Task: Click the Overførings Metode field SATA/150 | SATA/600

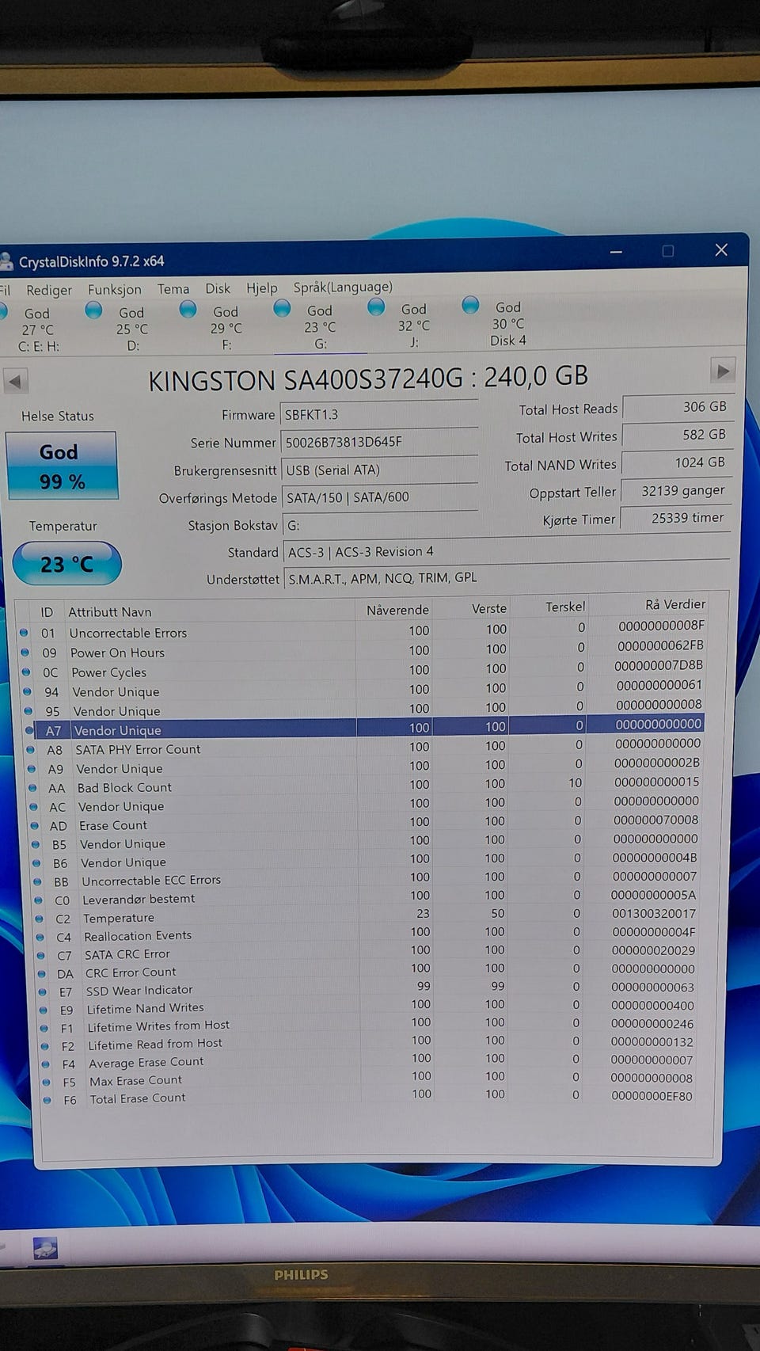Action: tap(379, 497)
